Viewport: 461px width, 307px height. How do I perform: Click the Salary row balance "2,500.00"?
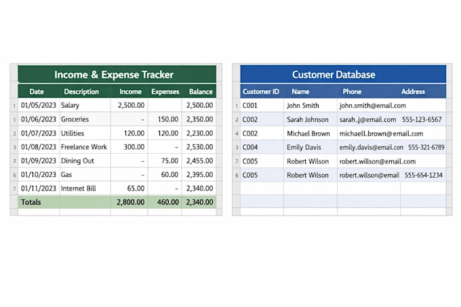(x=199, y=105)
